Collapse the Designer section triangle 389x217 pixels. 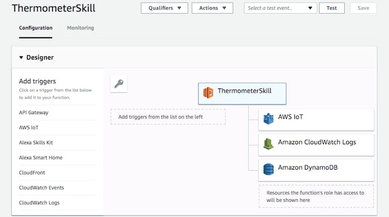(x=21, y=57)
